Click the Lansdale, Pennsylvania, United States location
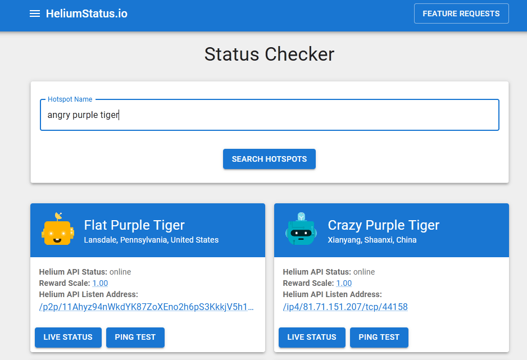The image size is (527, 360). (151, 240)
